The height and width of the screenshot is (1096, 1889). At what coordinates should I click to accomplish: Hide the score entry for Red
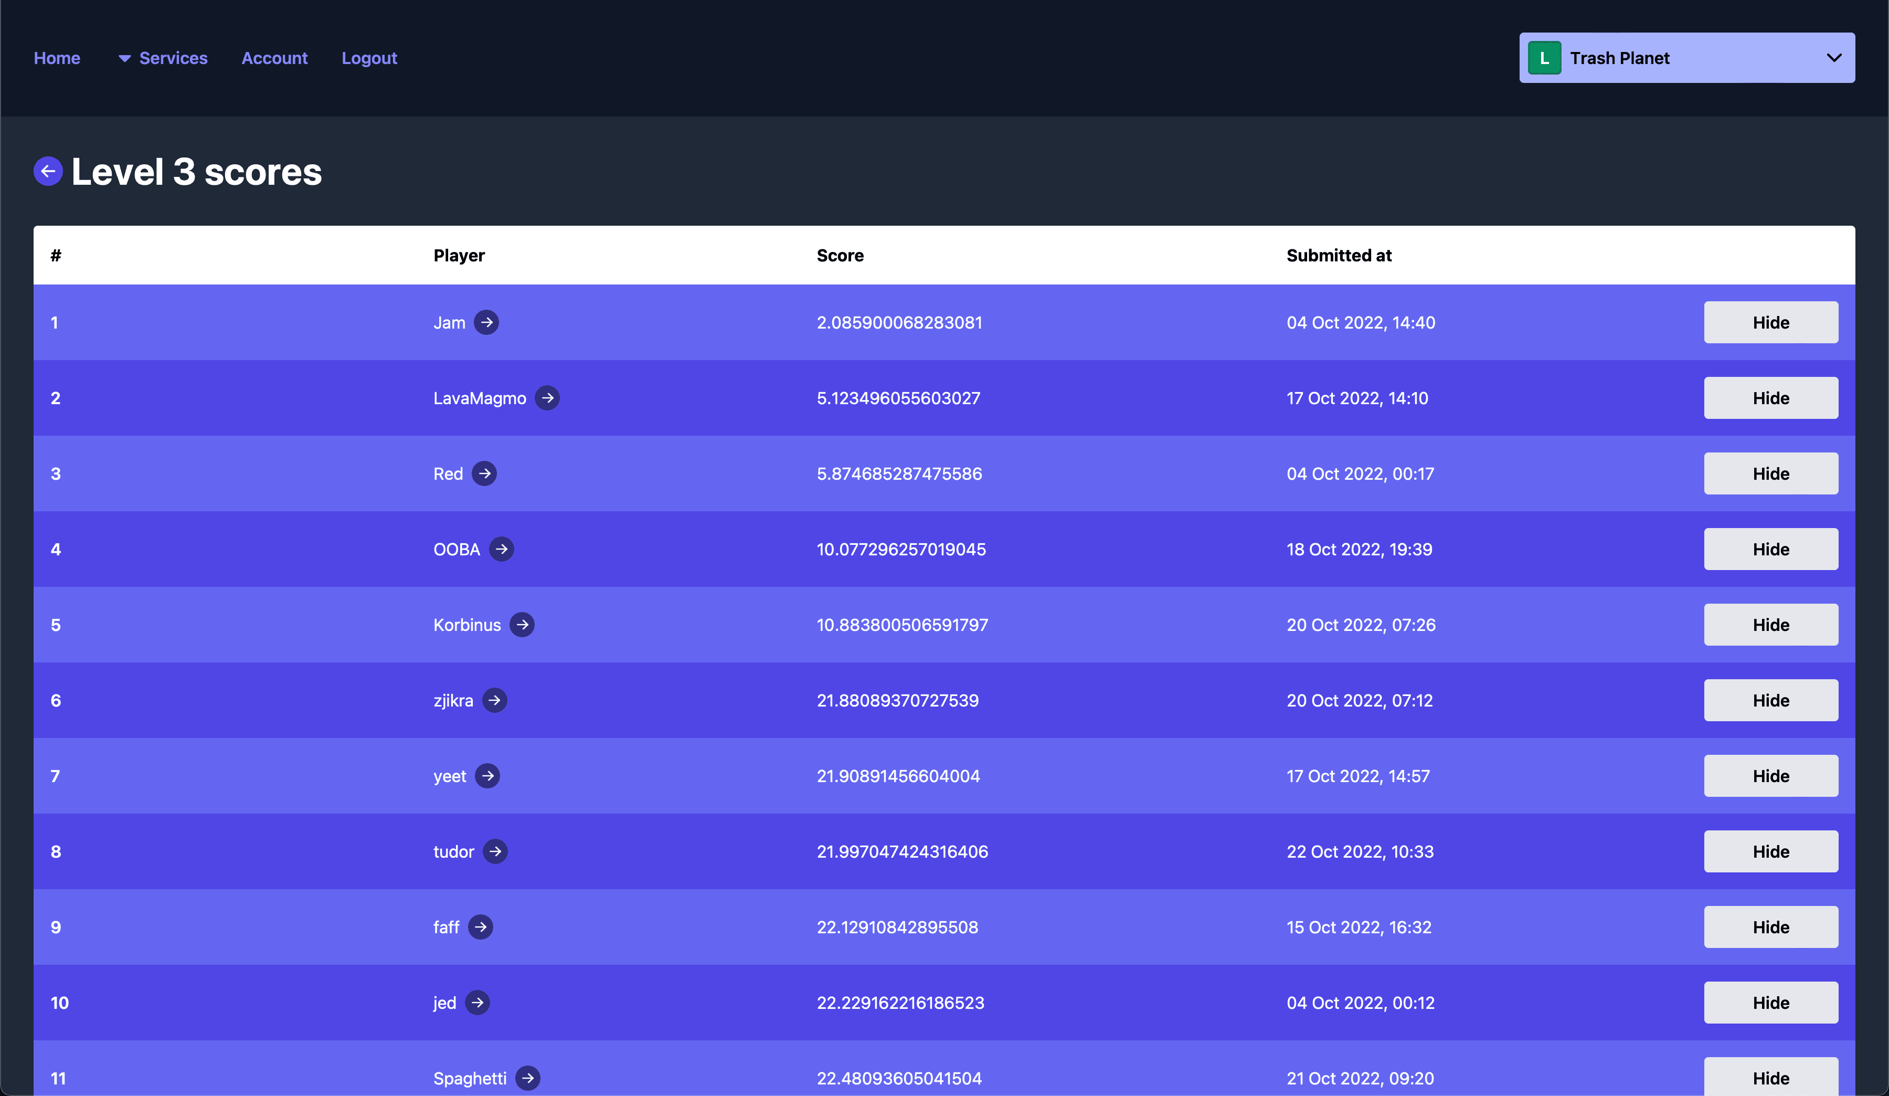pos(1770,472)
